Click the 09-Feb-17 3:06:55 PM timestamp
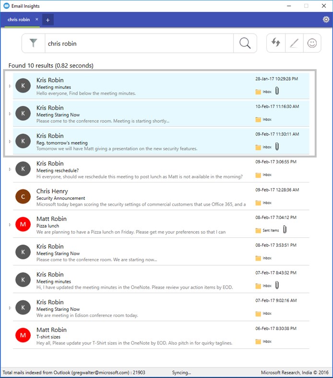 tap(276, 162)
